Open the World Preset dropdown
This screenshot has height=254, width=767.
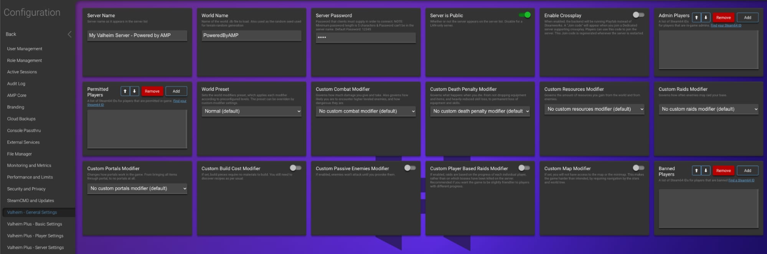point(251,111)
